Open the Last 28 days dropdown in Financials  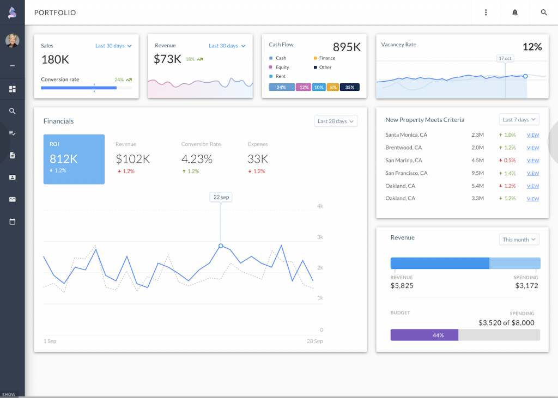click(336, 121)
